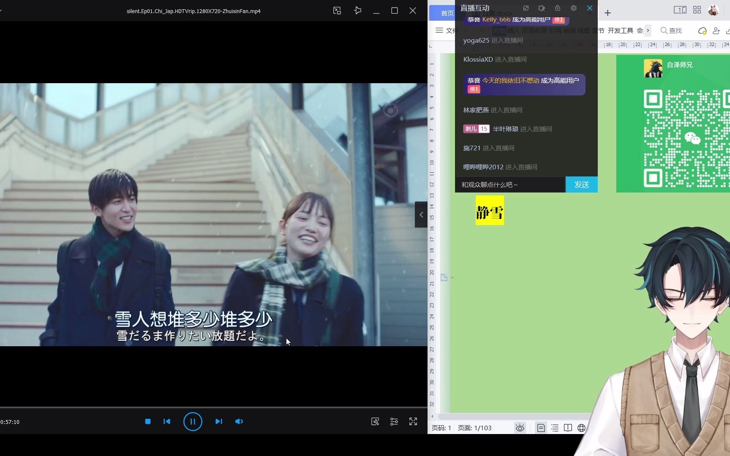Toggle eye protection mode in status bar
This screenshot has width=730, height=456.
(520, 428)
